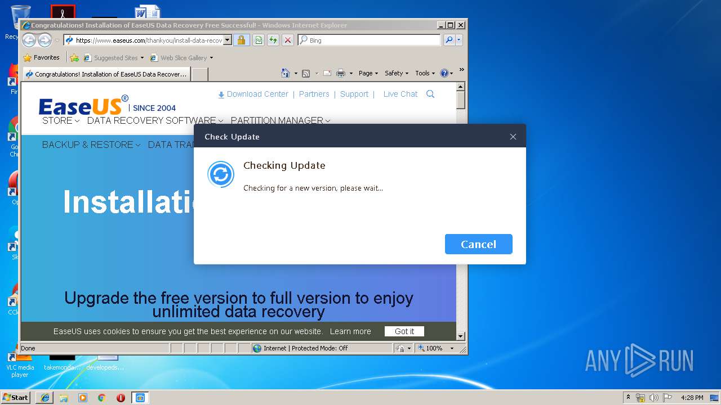Expand the PARTITION MANAGER menu

pos(281,120)
